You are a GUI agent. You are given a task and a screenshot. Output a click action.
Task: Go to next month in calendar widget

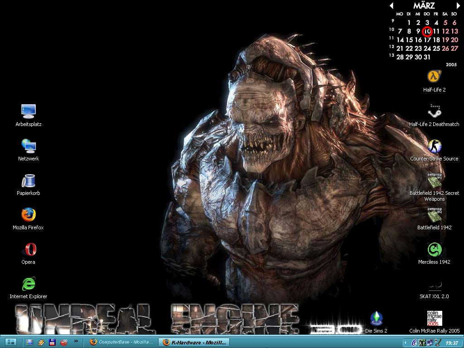(x=458, y=5)
